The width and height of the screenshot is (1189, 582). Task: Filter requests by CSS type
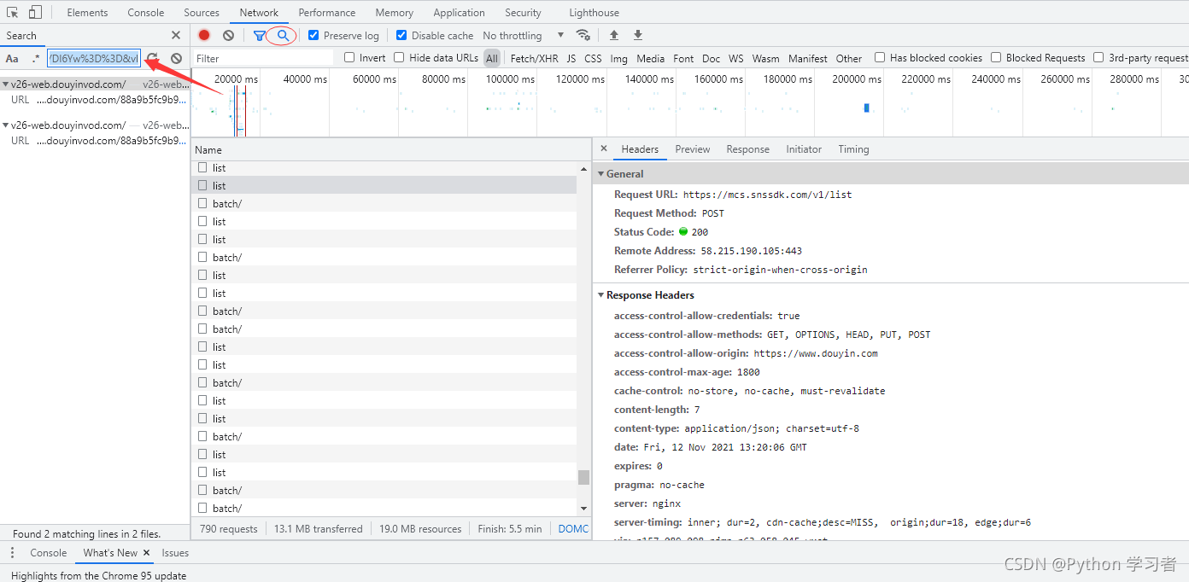[x=593, y=58]
